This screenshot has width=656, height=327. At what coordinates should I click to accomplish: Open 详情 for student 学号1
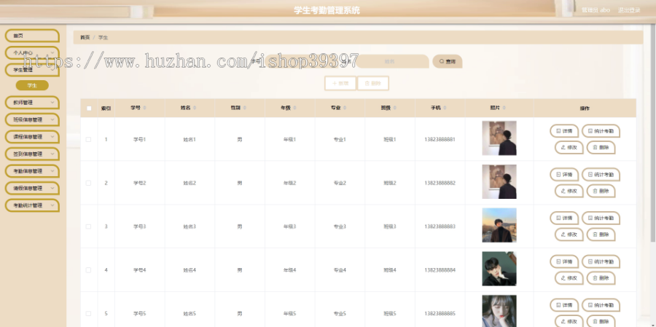tap(564, 131)
